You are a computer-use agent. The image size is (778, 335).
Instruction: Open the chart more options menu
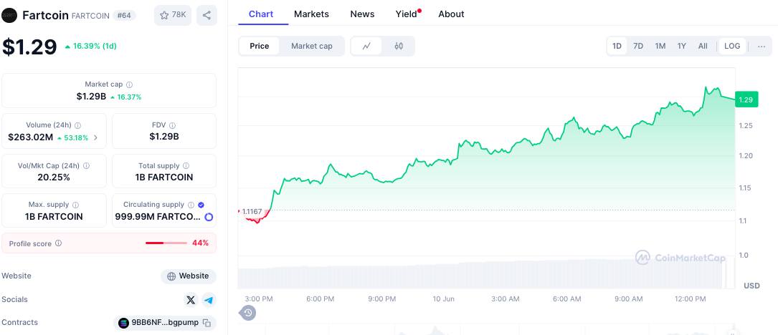(x=762, y=46)
